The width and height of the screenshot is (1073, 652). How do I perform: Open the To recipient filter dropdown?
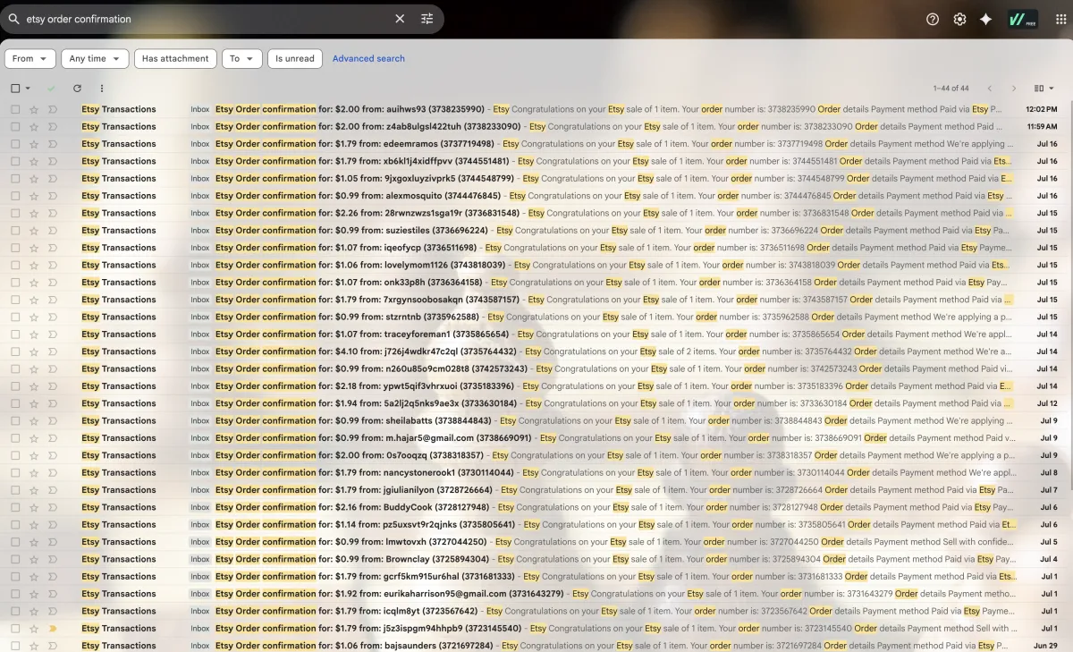[x=241, y=59]
